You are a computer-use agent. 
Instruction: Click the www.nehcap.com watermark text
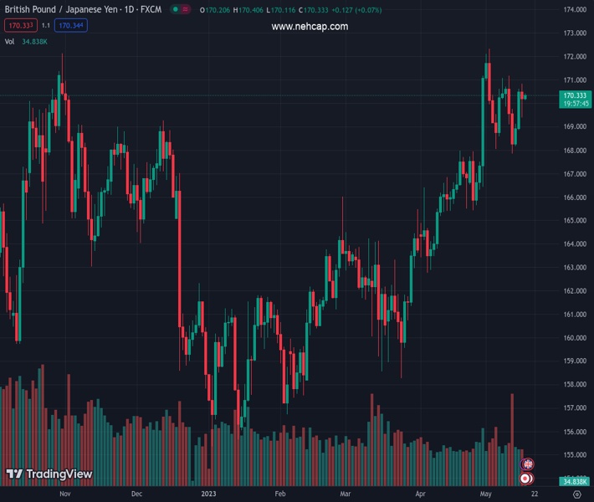point(310,27)
